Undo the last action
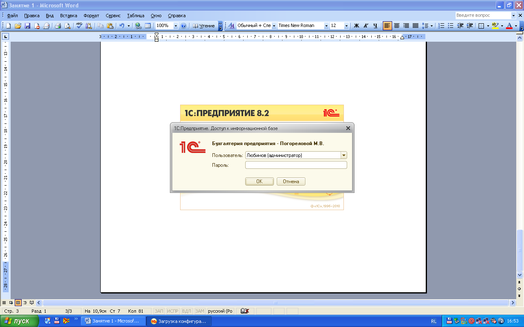 click(122, 26)
